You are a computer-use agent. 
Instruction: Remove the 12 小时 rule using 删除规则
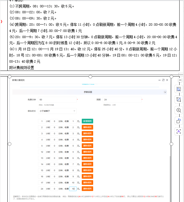[x=87, y=152]
